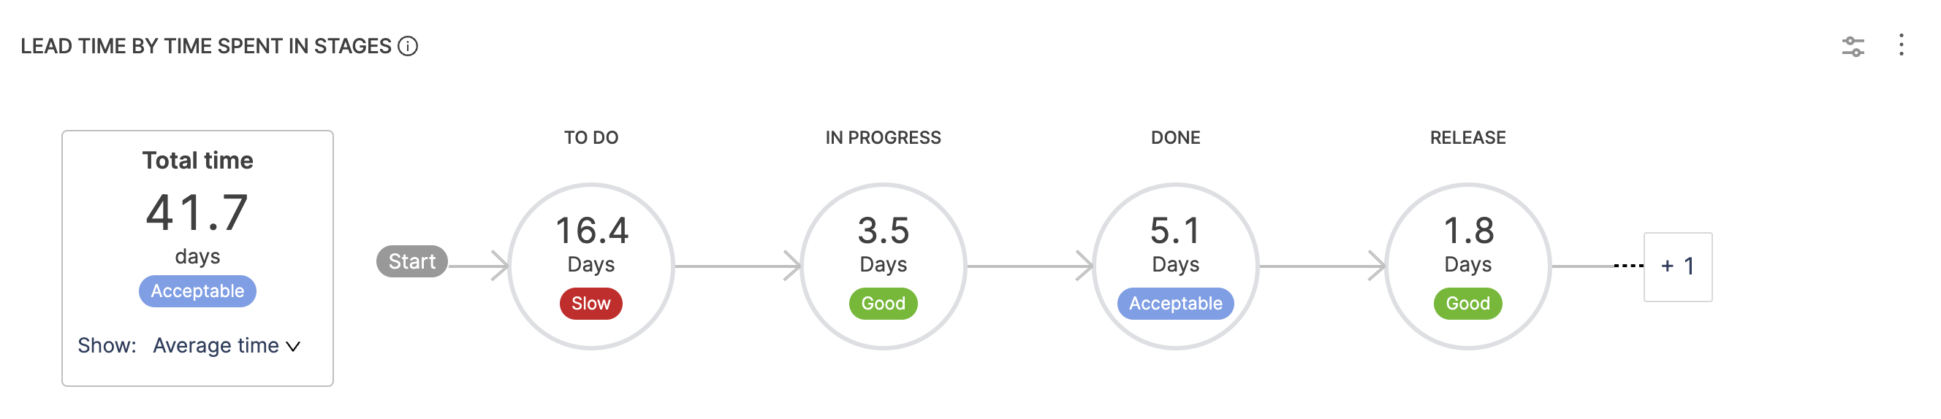Expand hidden stages with +1 box
This screenshot has height=419, width=1941.
pyautogui.click(x=1677, y=266)
